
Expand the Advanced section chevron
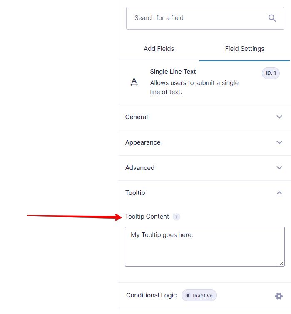tap(279, 168)
